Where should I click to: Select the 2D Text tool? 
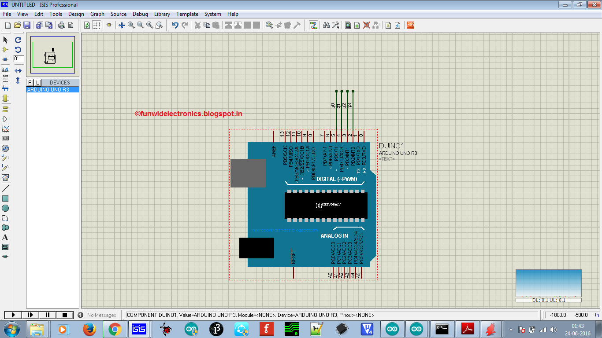(6, 237)
